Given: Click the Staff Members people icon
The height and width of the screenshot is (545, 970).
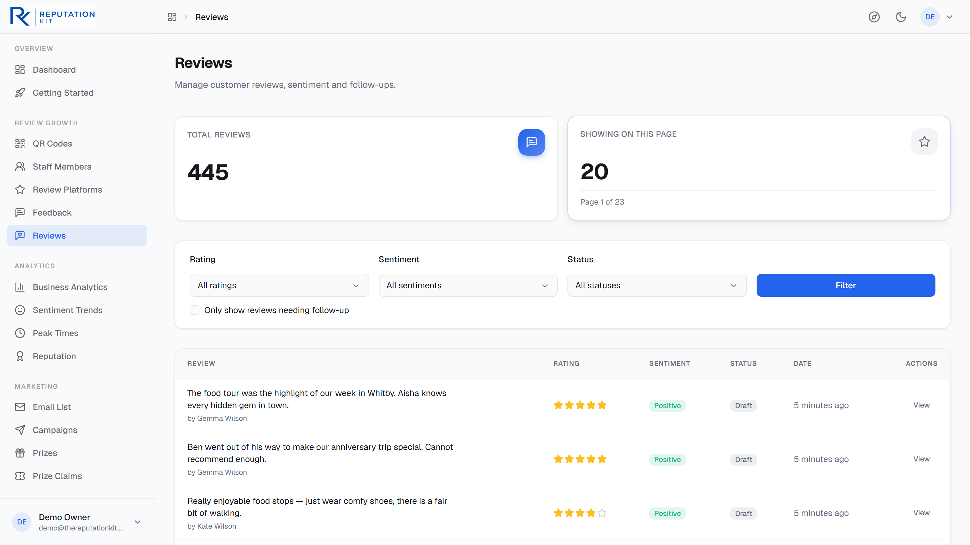Looking at the screenshot, I should [20, 167].
